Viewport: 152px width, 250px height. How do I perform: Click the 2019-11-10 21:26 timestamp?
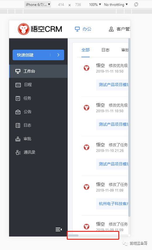110,150
